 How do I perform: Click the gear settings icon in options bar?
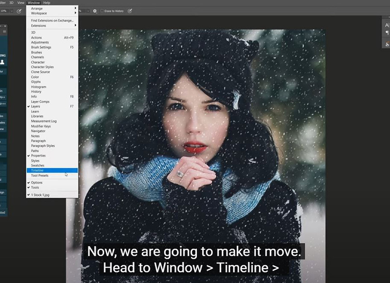(95, 10)
